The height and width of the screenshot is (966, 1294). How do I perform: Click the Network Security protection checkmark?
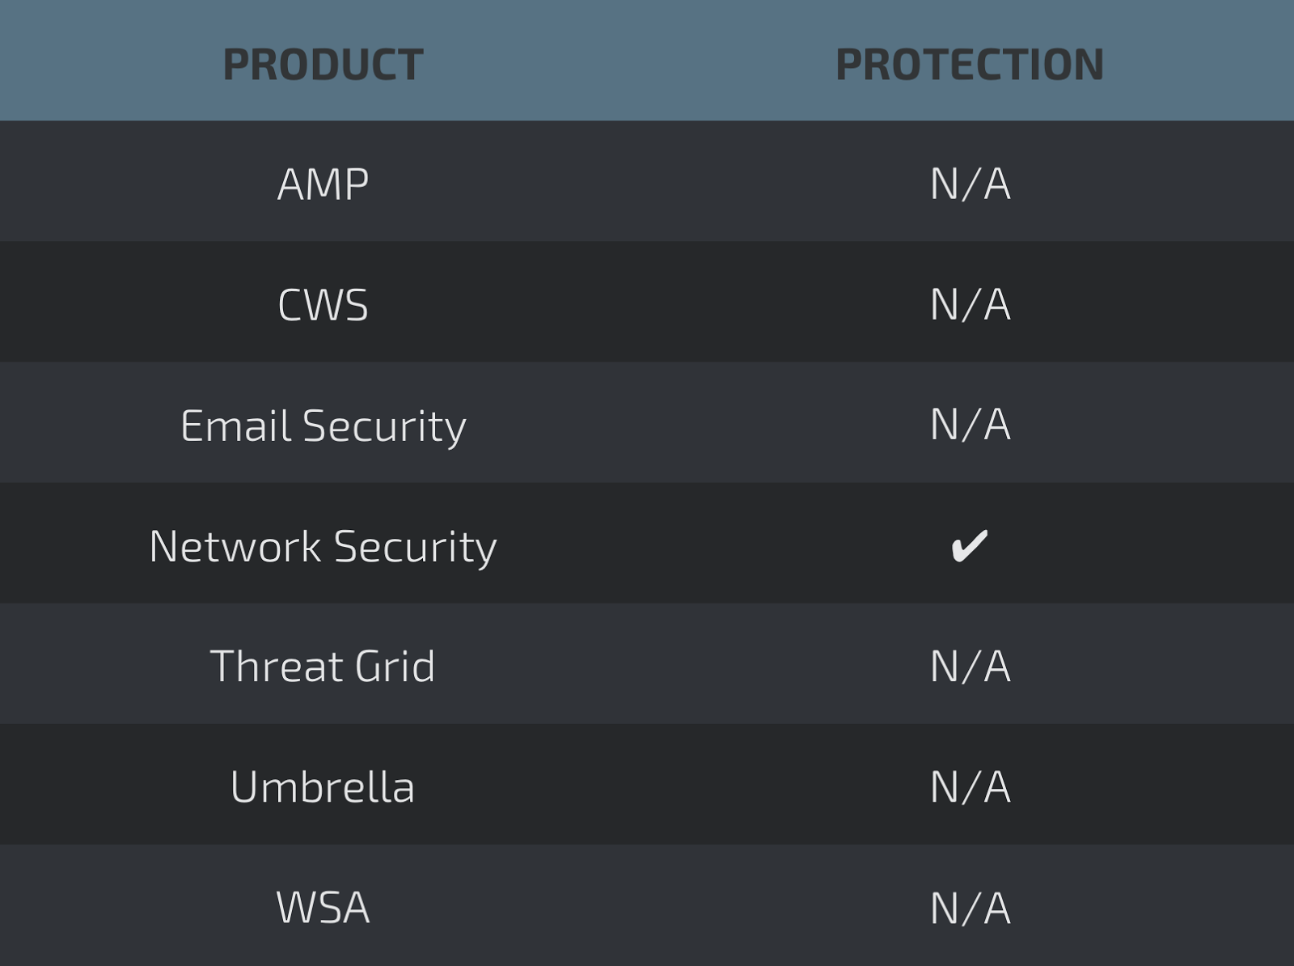969,545
